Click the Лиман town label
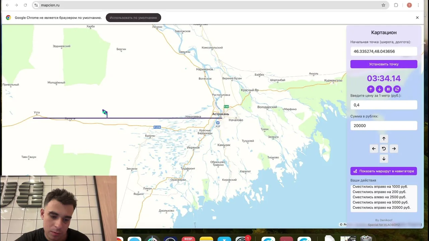The width and height of the screenshot is (429, 241). pos(147,188)
